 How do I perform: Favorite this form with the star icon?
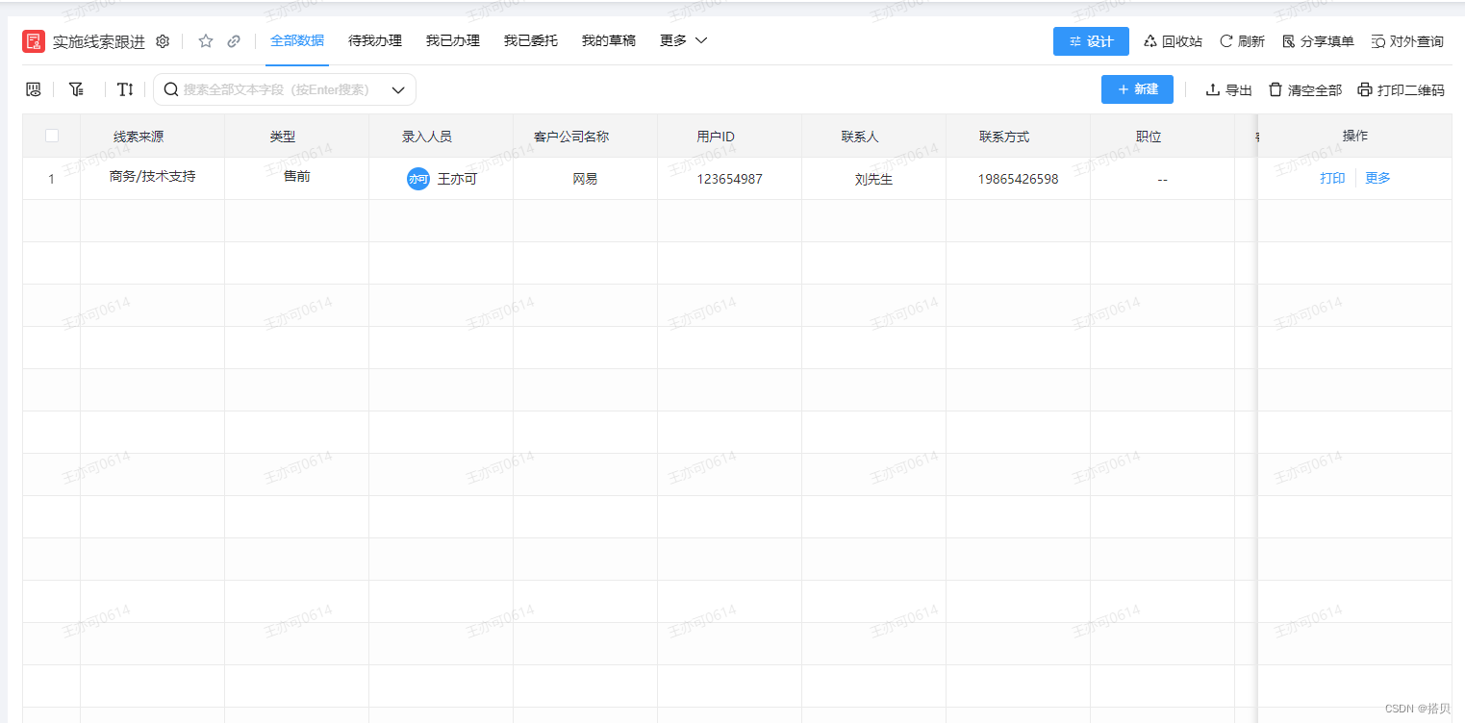(x=206, y=41)
